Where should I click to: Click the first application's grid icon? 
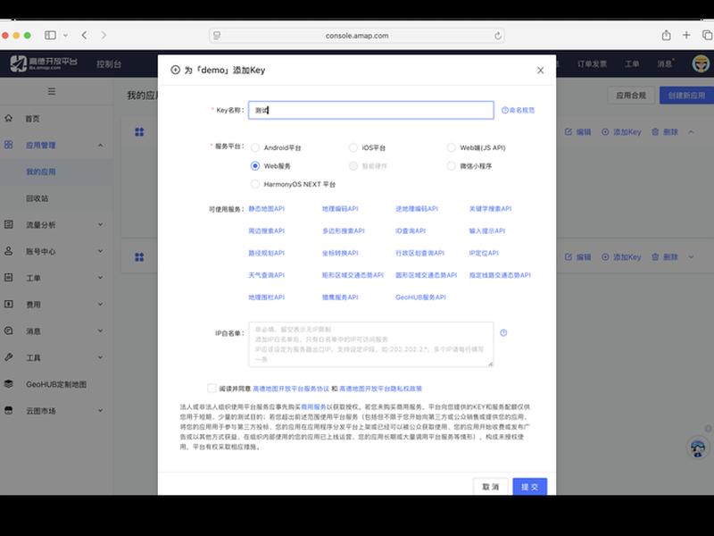(139, 131)
